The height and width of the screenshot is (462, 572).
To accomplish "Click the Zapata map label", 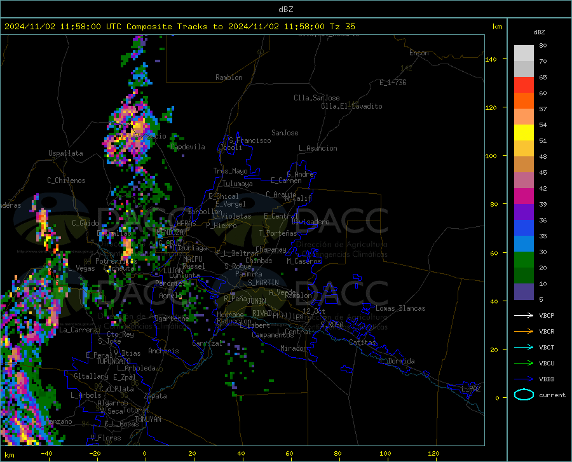I will [156, 396].
